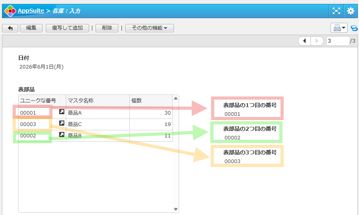
Task: Click the マスタ名称 column header
Action: coord(98,100)
